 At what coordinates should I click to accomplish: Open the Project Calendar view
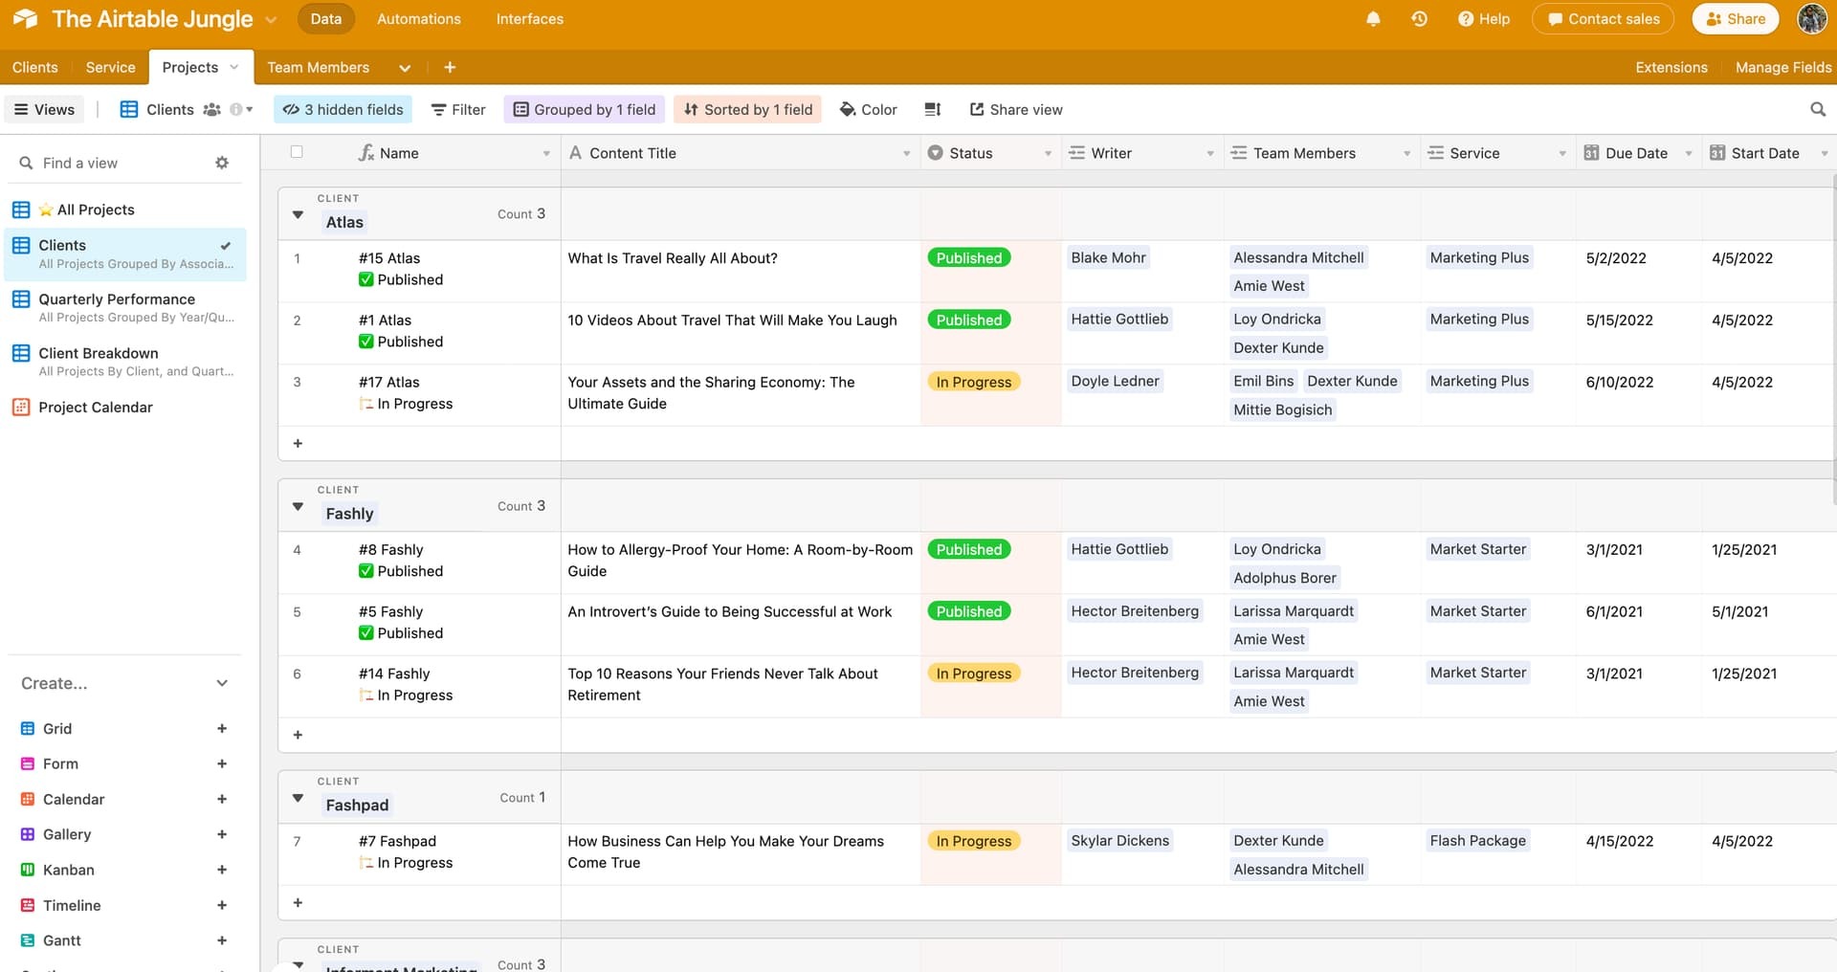125,407
